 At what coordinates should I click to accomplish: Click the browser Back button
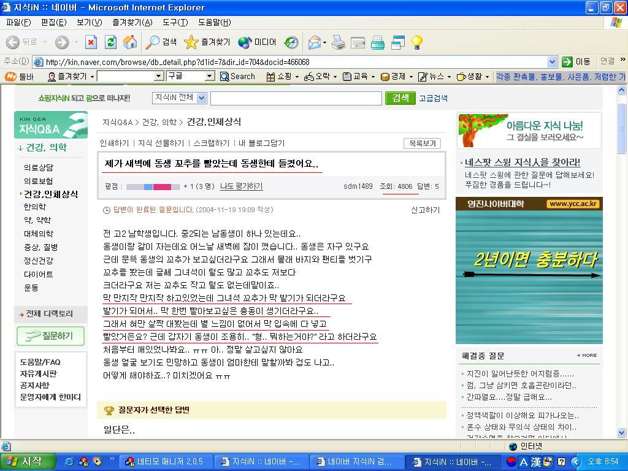tap(21, 42)
